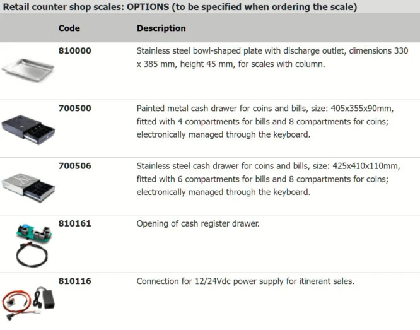Select "Opening of cash register drawer" text
420x330 pixels.
point(198,223)
